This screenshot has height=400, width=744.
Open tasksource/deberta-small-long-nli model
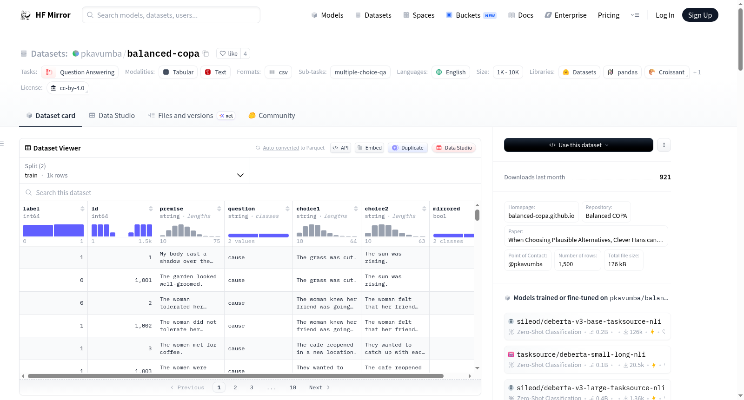587,360
